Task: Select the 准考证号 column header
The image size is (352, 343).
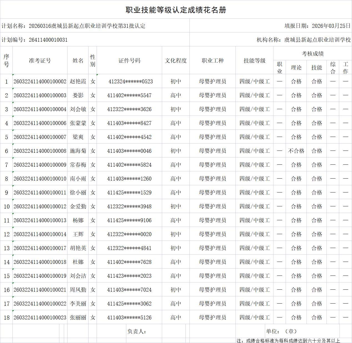Action: (40, 60)
